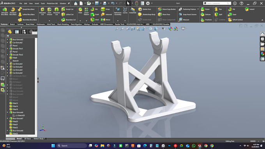The image size is (265, 149).
Task: Select the Move/Copy Bodies tool
Action: click(167, 9)
